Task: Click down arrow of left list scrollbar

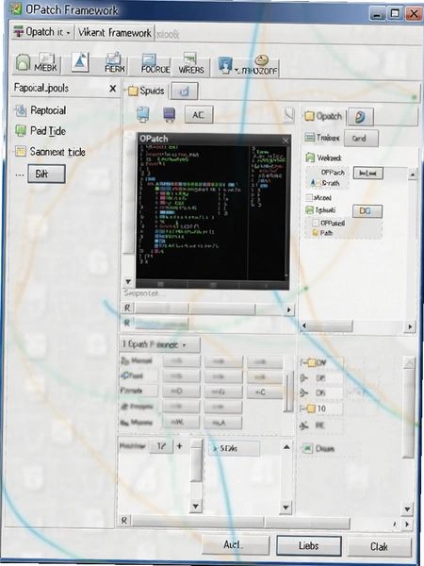Action: pos(196,507)
